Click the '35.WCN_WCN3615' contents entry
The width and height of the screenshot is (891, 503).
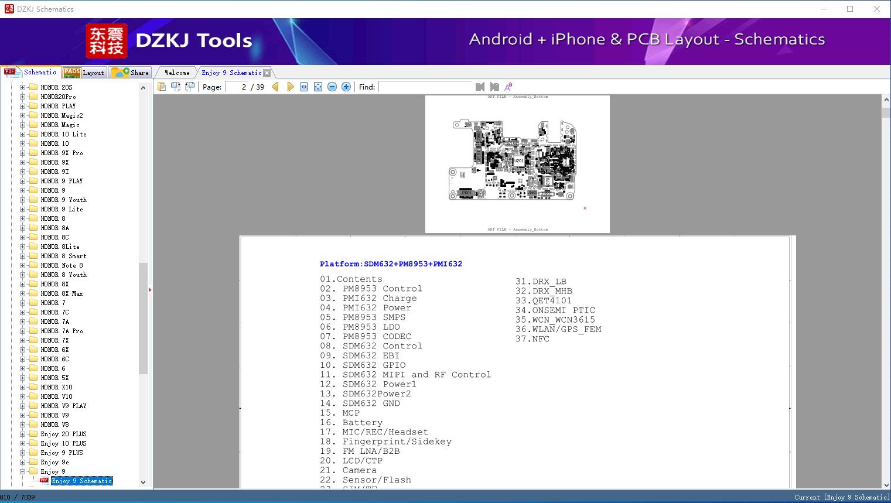pyautogui.click(x=555, y=320)
